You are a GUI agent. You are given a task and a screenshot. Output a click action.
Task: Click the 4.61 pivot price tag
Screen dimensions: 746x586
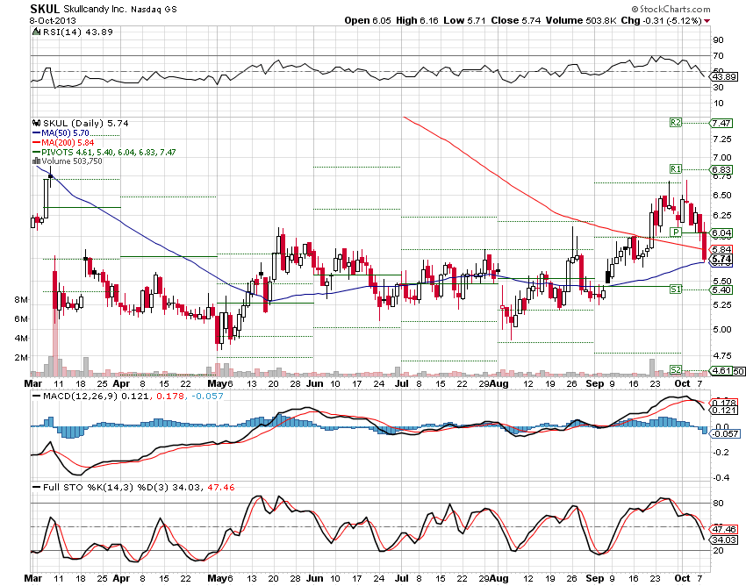click(721, 370)
